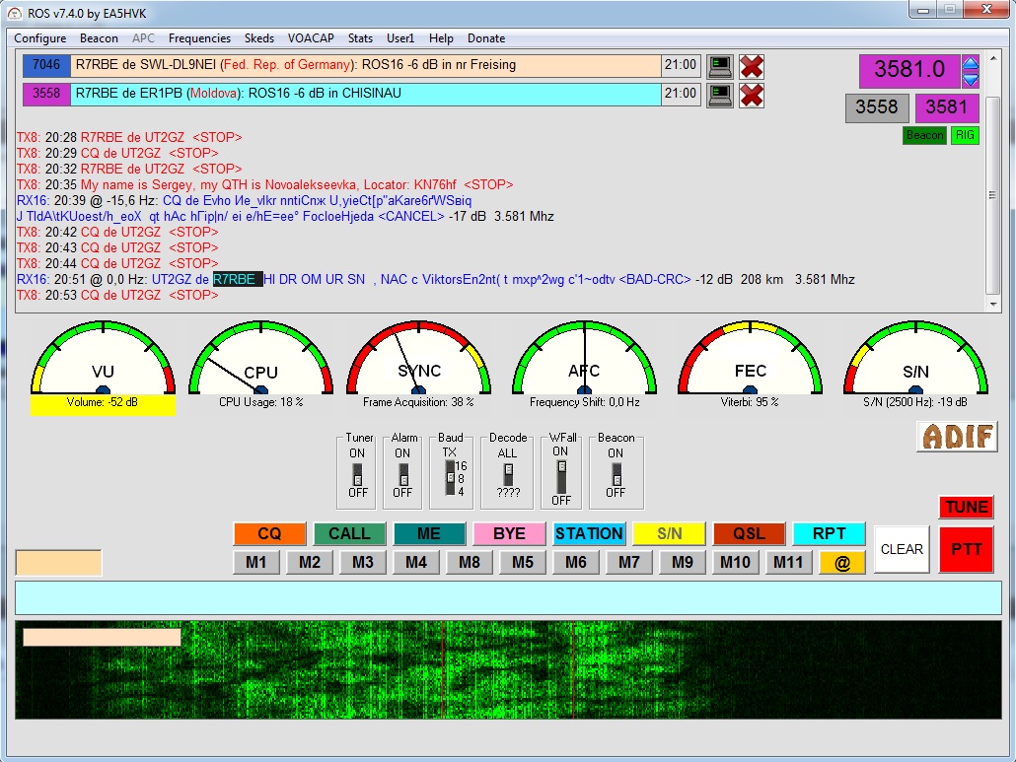Click the light blue message text field

click(508, 597)
